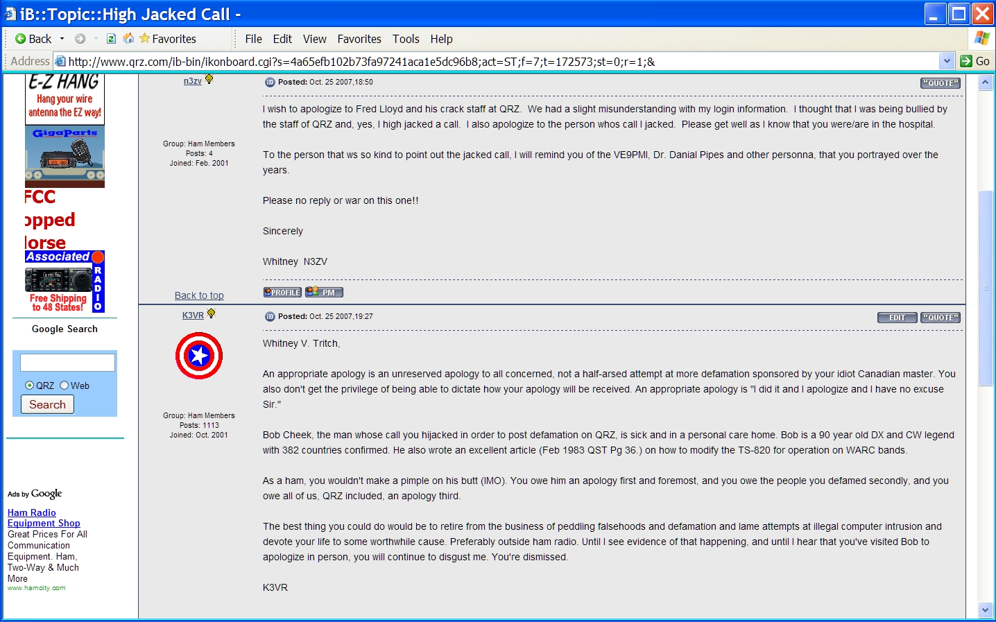This screenshot has width=996, height=622.
Task: Click the Windows flag logo throbber
Action: [x=981, y=38]
